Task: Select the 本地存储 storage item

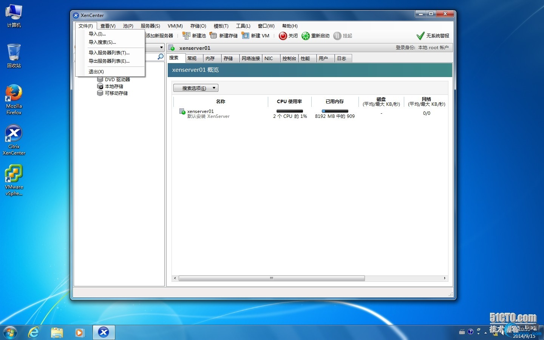Action: (x=114, y=87)
